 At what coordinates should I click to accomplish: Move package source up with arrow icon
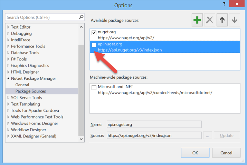[x=222, y=20]
